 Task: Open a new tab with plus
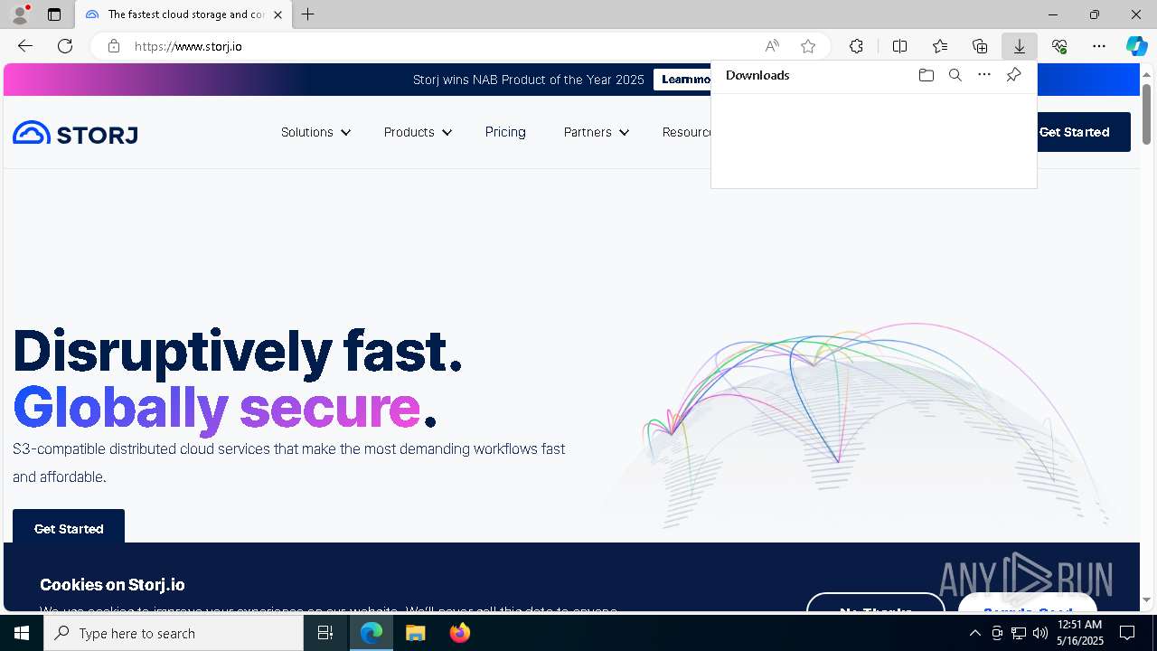click(308, 14)
